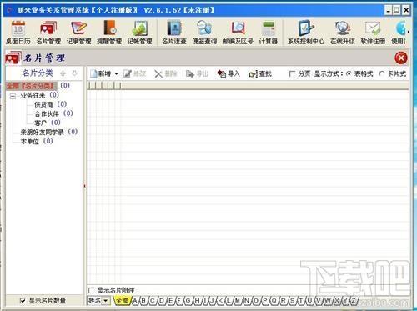Filter names by the P tab

coord(265,301)
